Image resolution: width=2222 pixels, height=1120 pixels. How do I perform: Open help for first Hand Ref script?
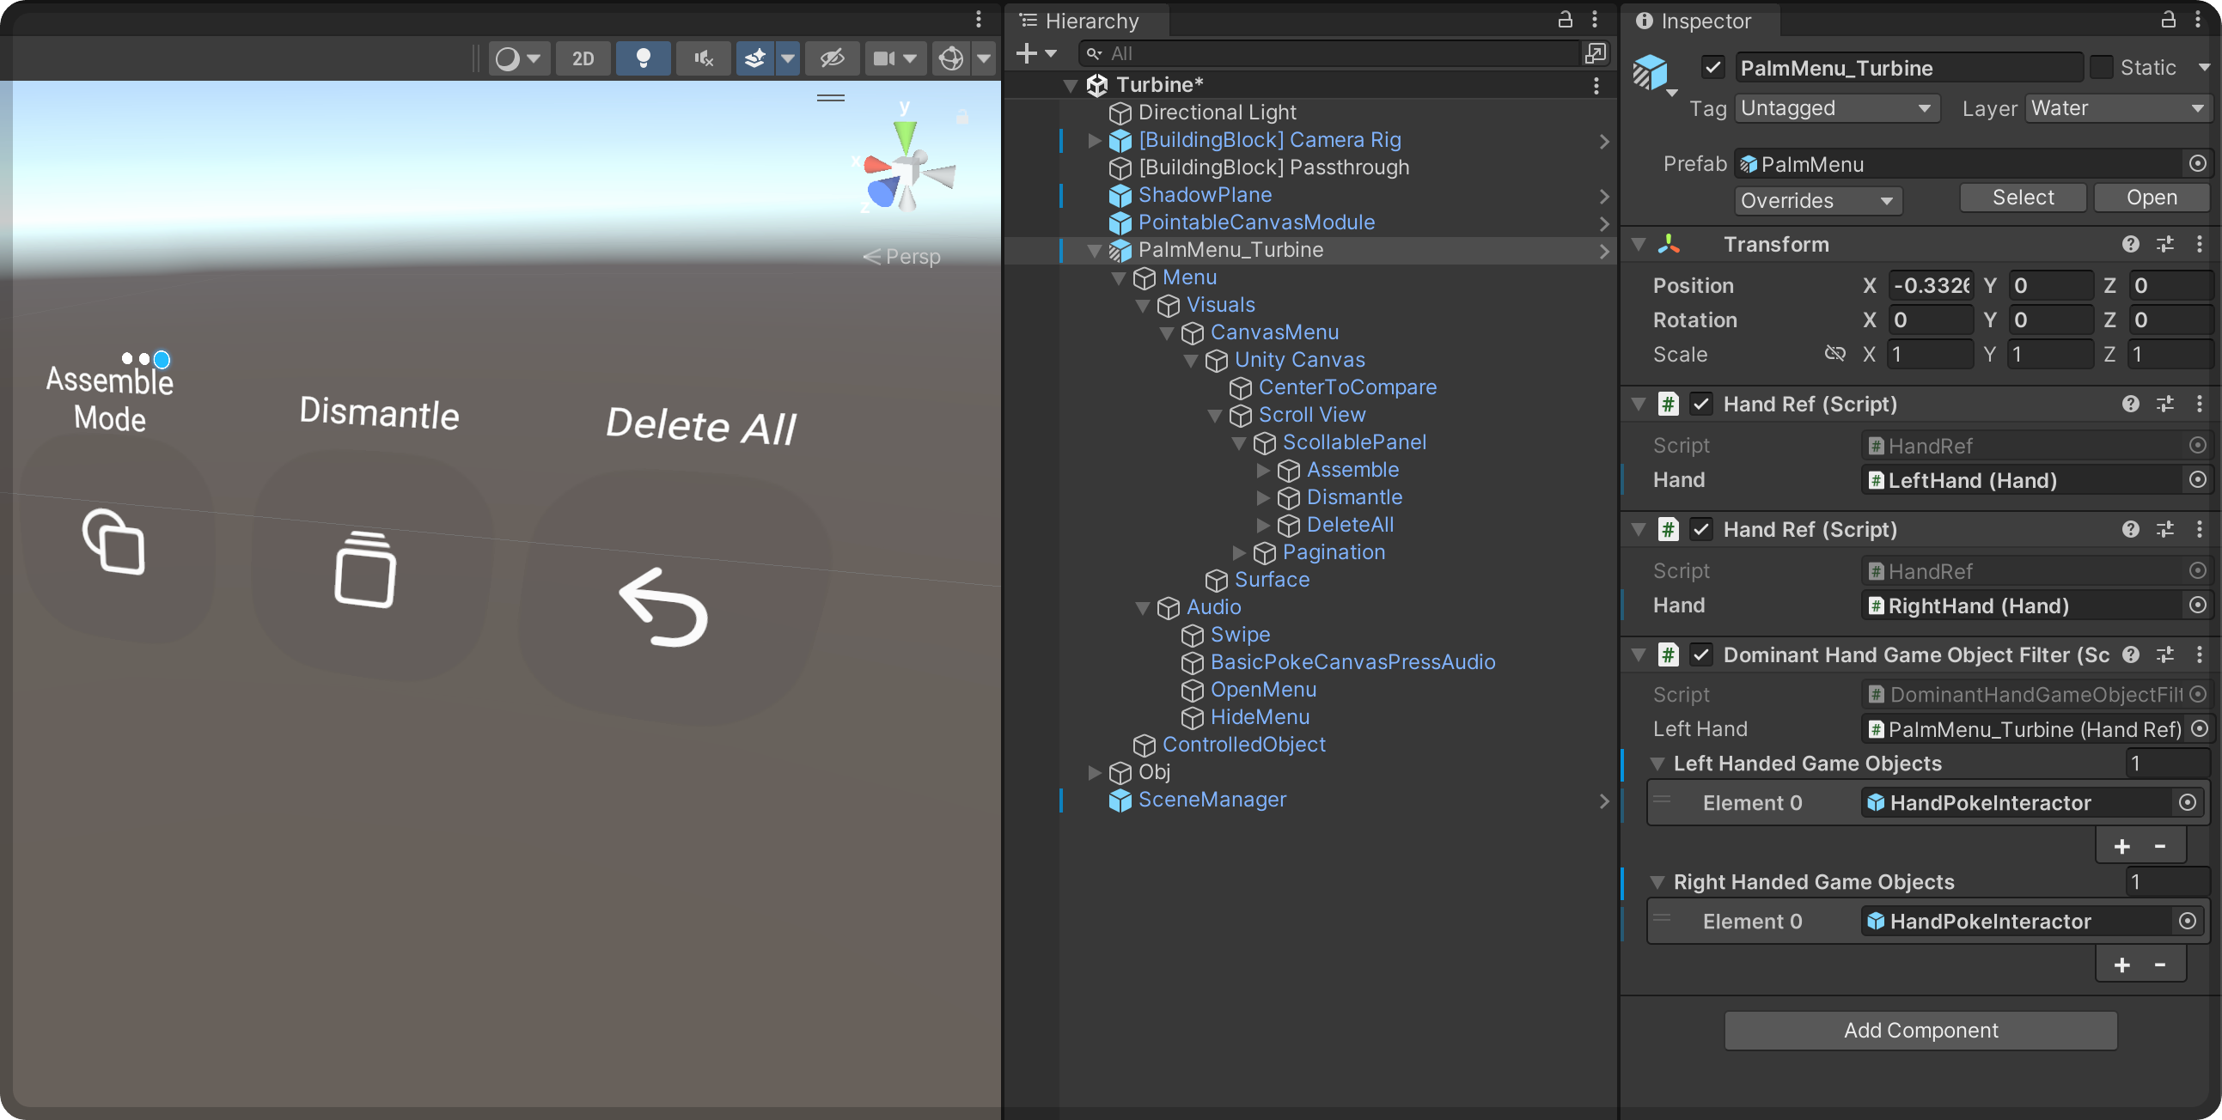pos(2130,404)
